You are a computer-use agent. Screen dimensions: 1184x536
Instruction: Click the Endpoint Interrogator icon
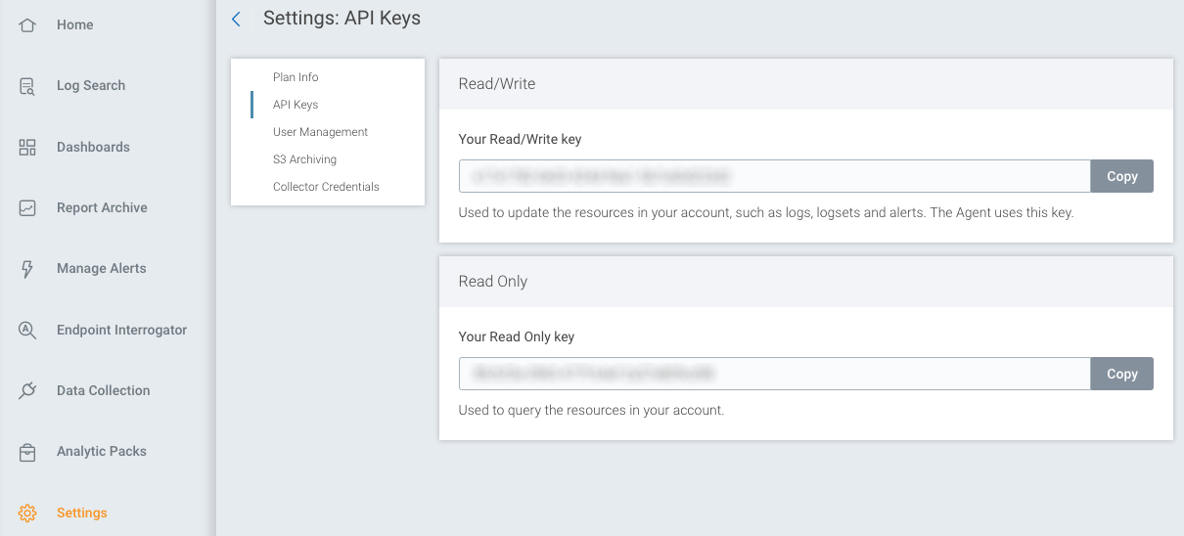tap(27, 330)
